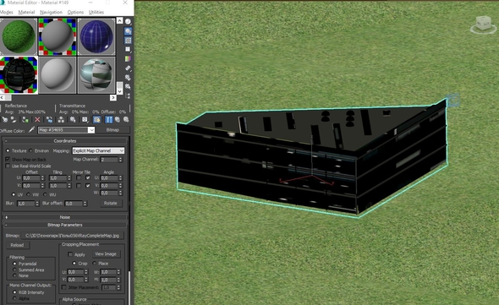The width and height of the screenshot is (499, 305).
Task: Toggle Show Shaded Material in Viewport icon
Action: [x=96, y=120]
